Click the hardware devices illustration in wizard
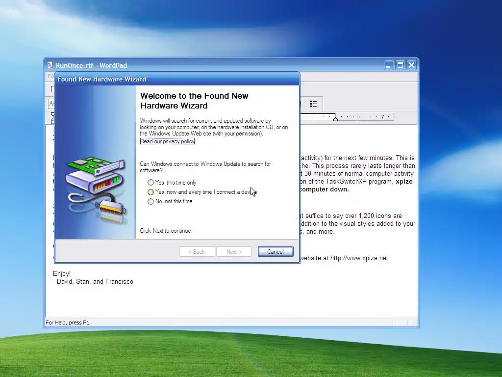 click(96, 190)
